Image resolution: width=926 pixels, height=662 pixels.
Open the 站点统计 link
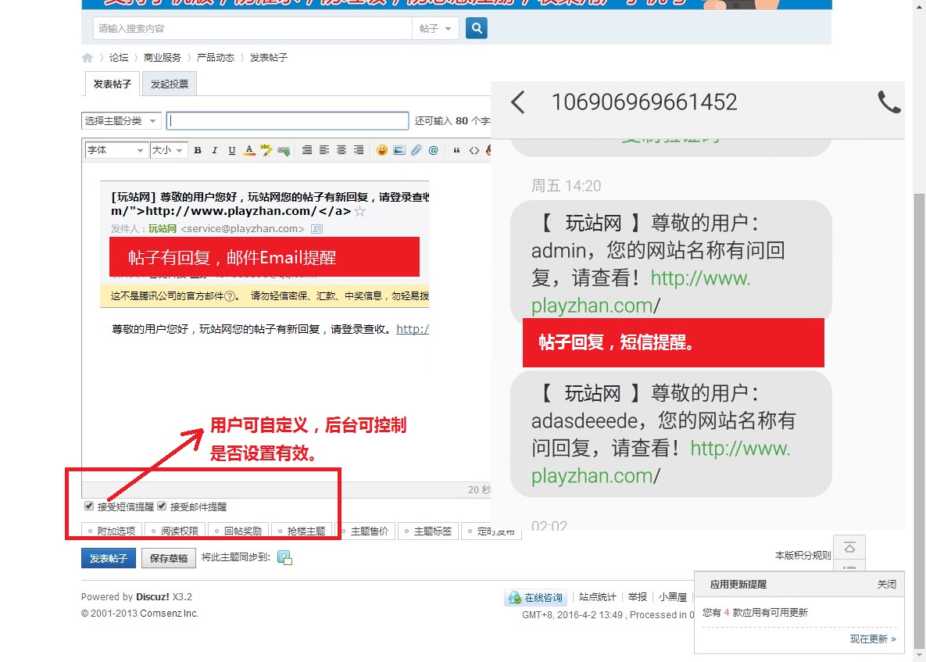(x=597, y=597)
